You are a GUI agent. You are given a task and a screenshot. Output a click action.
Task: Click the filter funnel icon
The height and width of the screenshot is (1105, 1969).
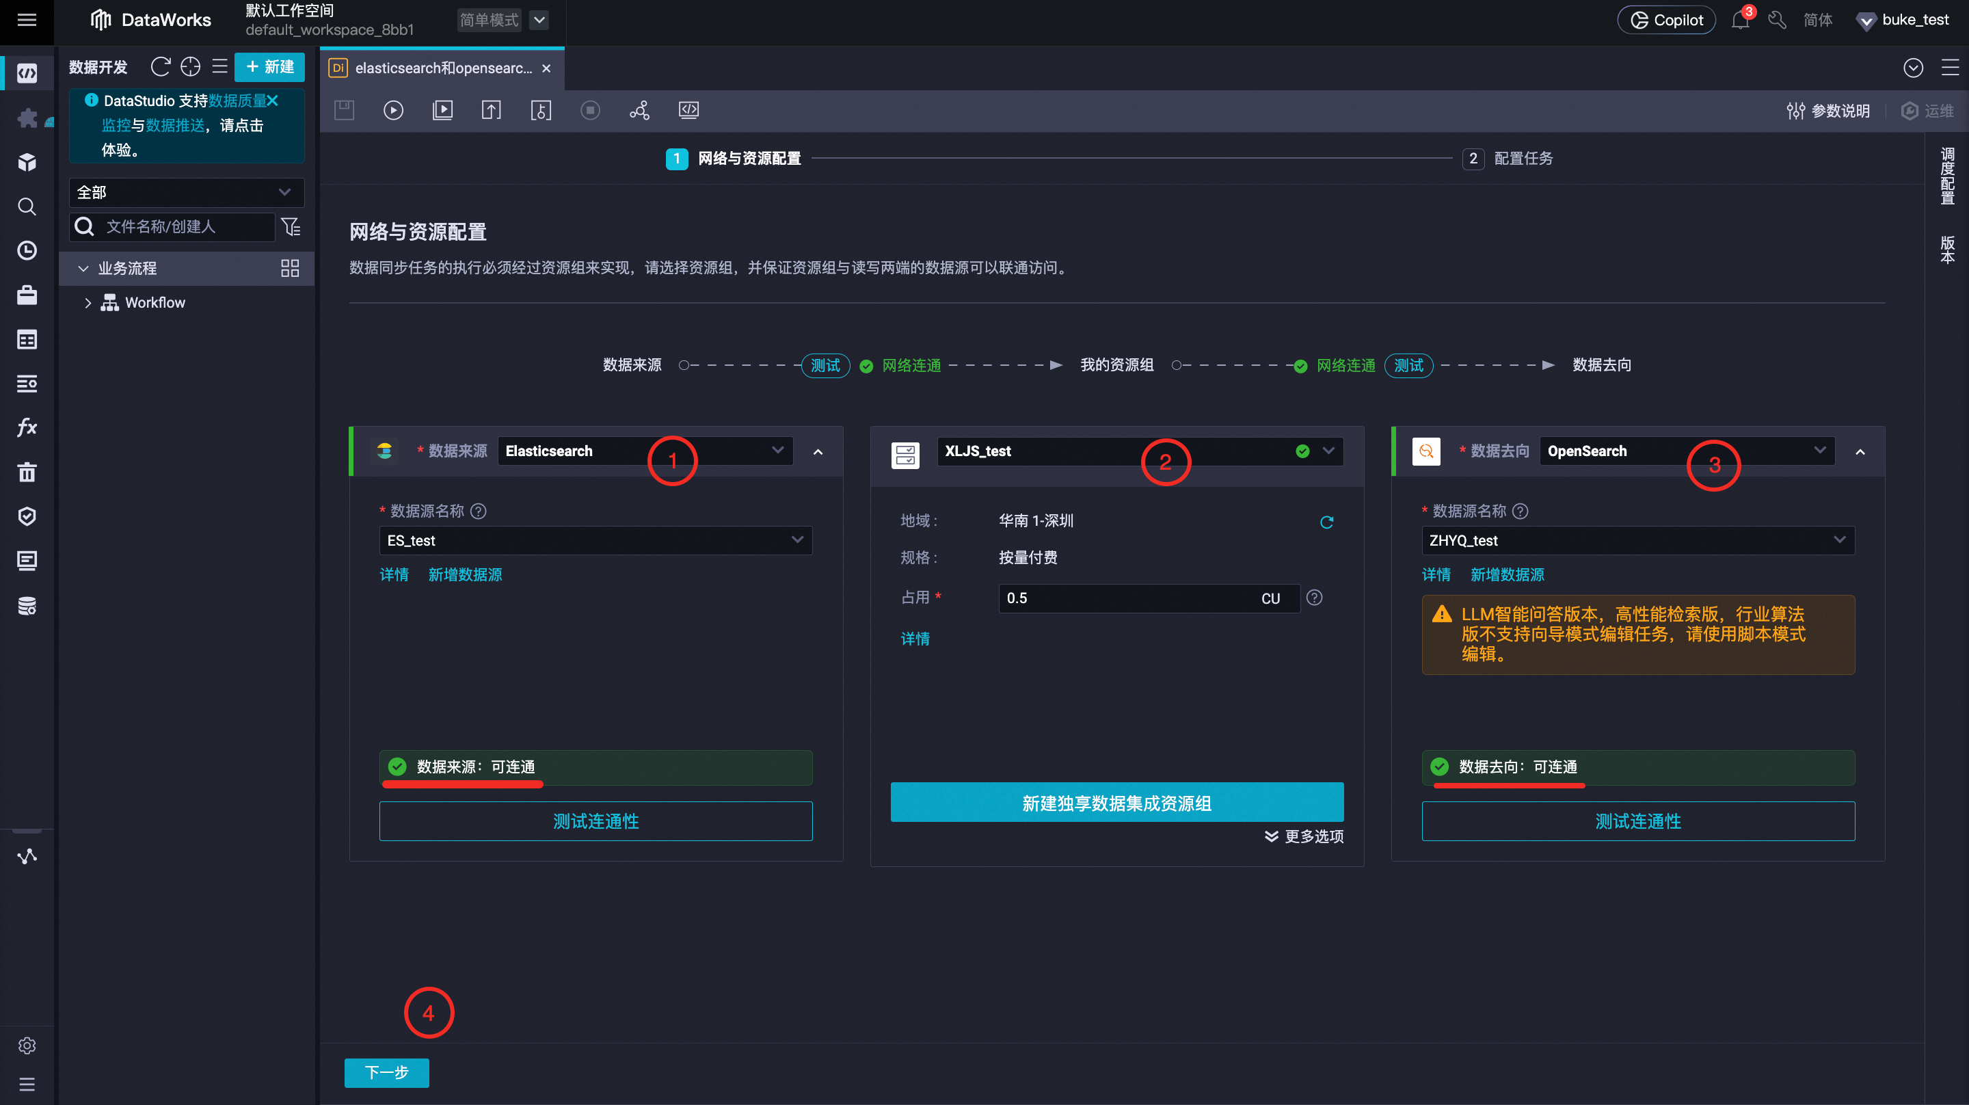(x=291, y=226)
